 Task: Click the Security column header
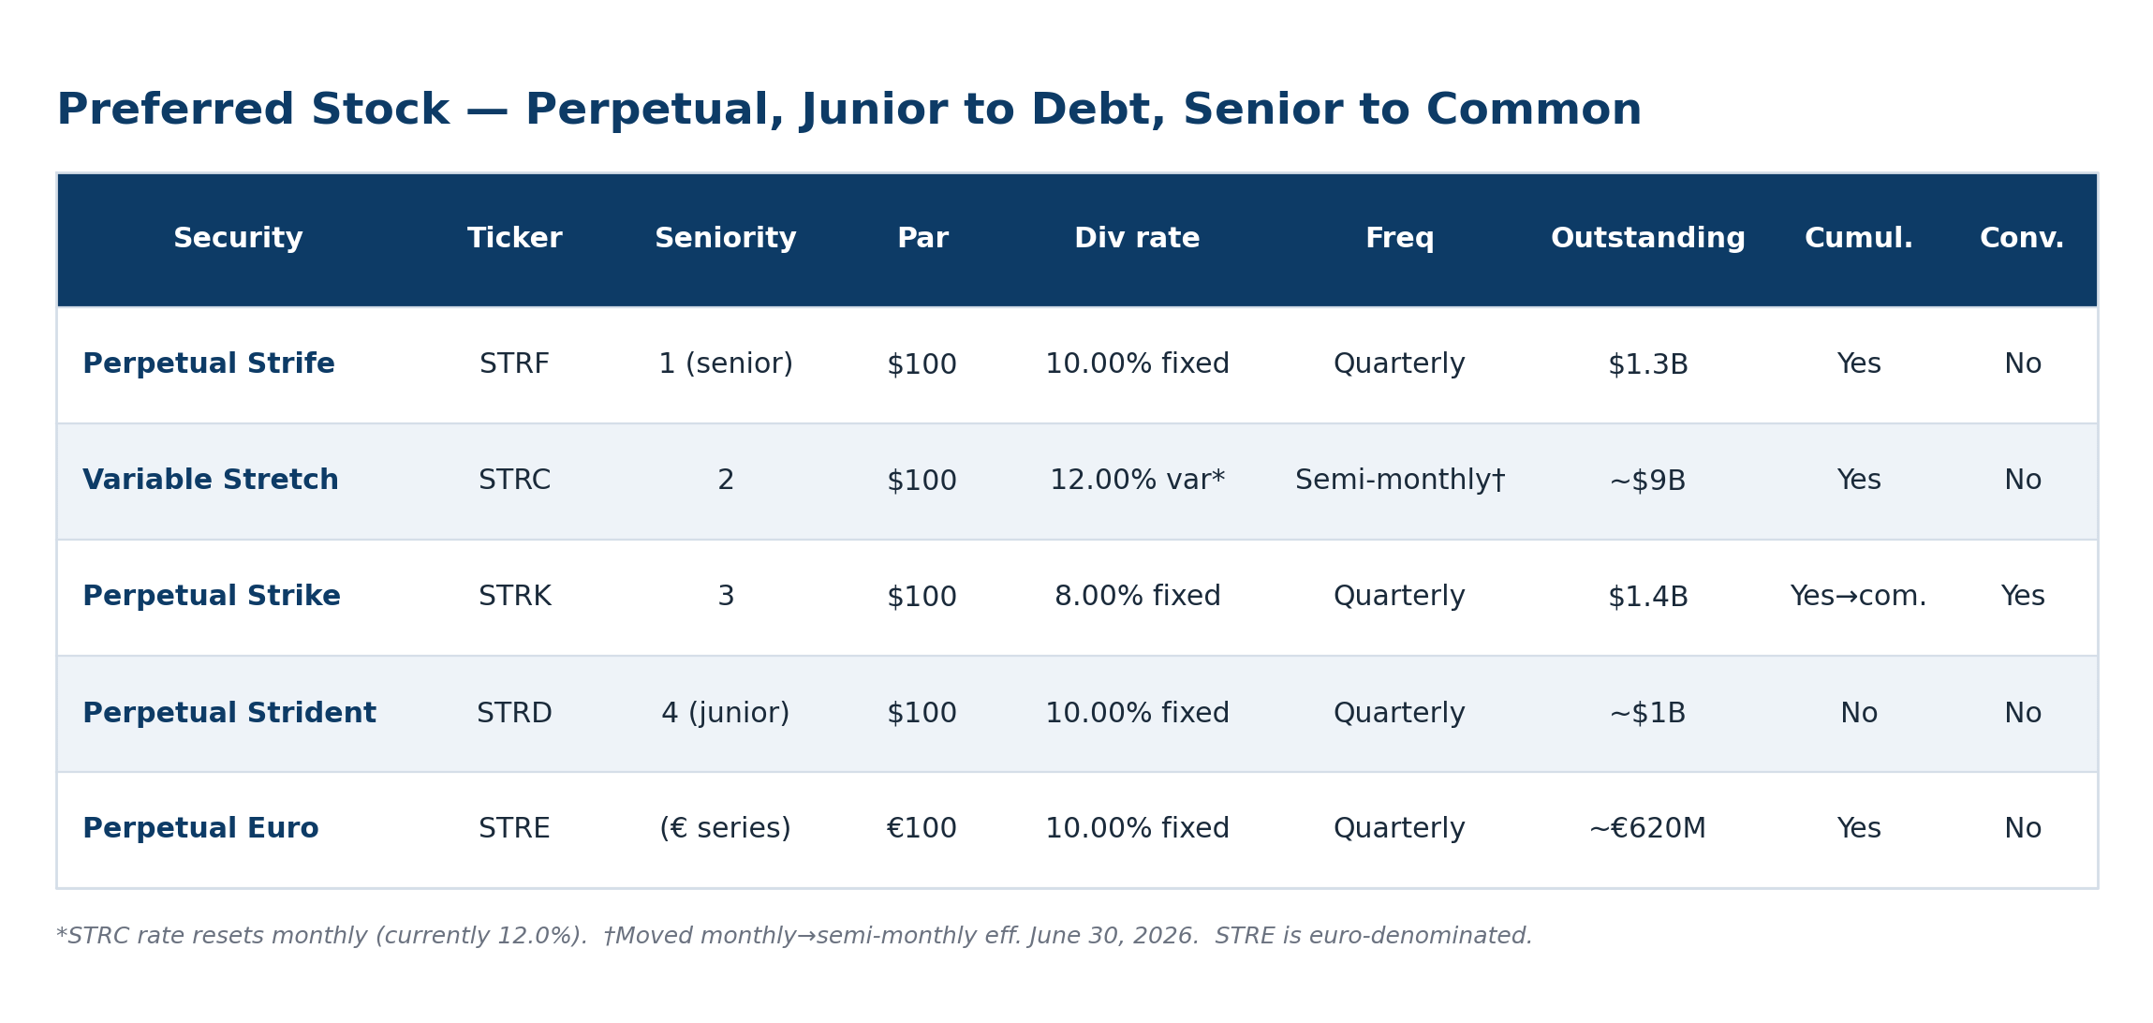pyautogui.click(x=238, y=239)
